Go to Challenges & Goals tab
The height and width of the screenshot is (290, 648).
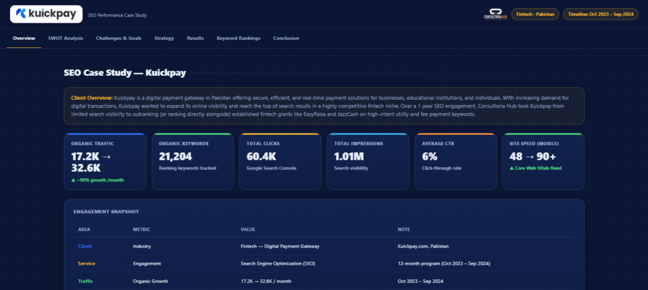(118, 39)
